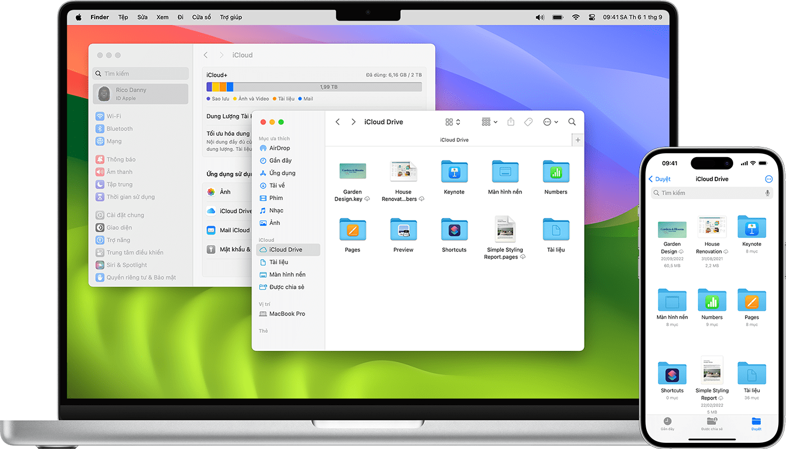Screen dimensions: 786x449
Task: Add a new Finder tab with plus button
Action: pyautogui.click(x=578, y=140)
